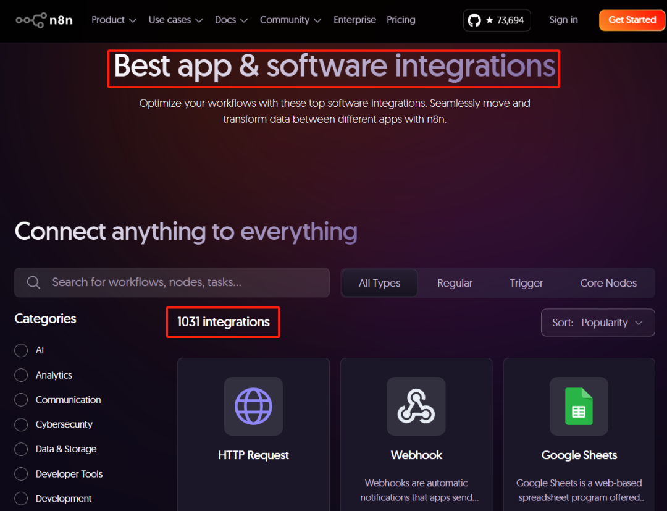This screenshot has height=511, width=667.
Task: Click the Connect anything to everything heading
Action: click(186, 232)
